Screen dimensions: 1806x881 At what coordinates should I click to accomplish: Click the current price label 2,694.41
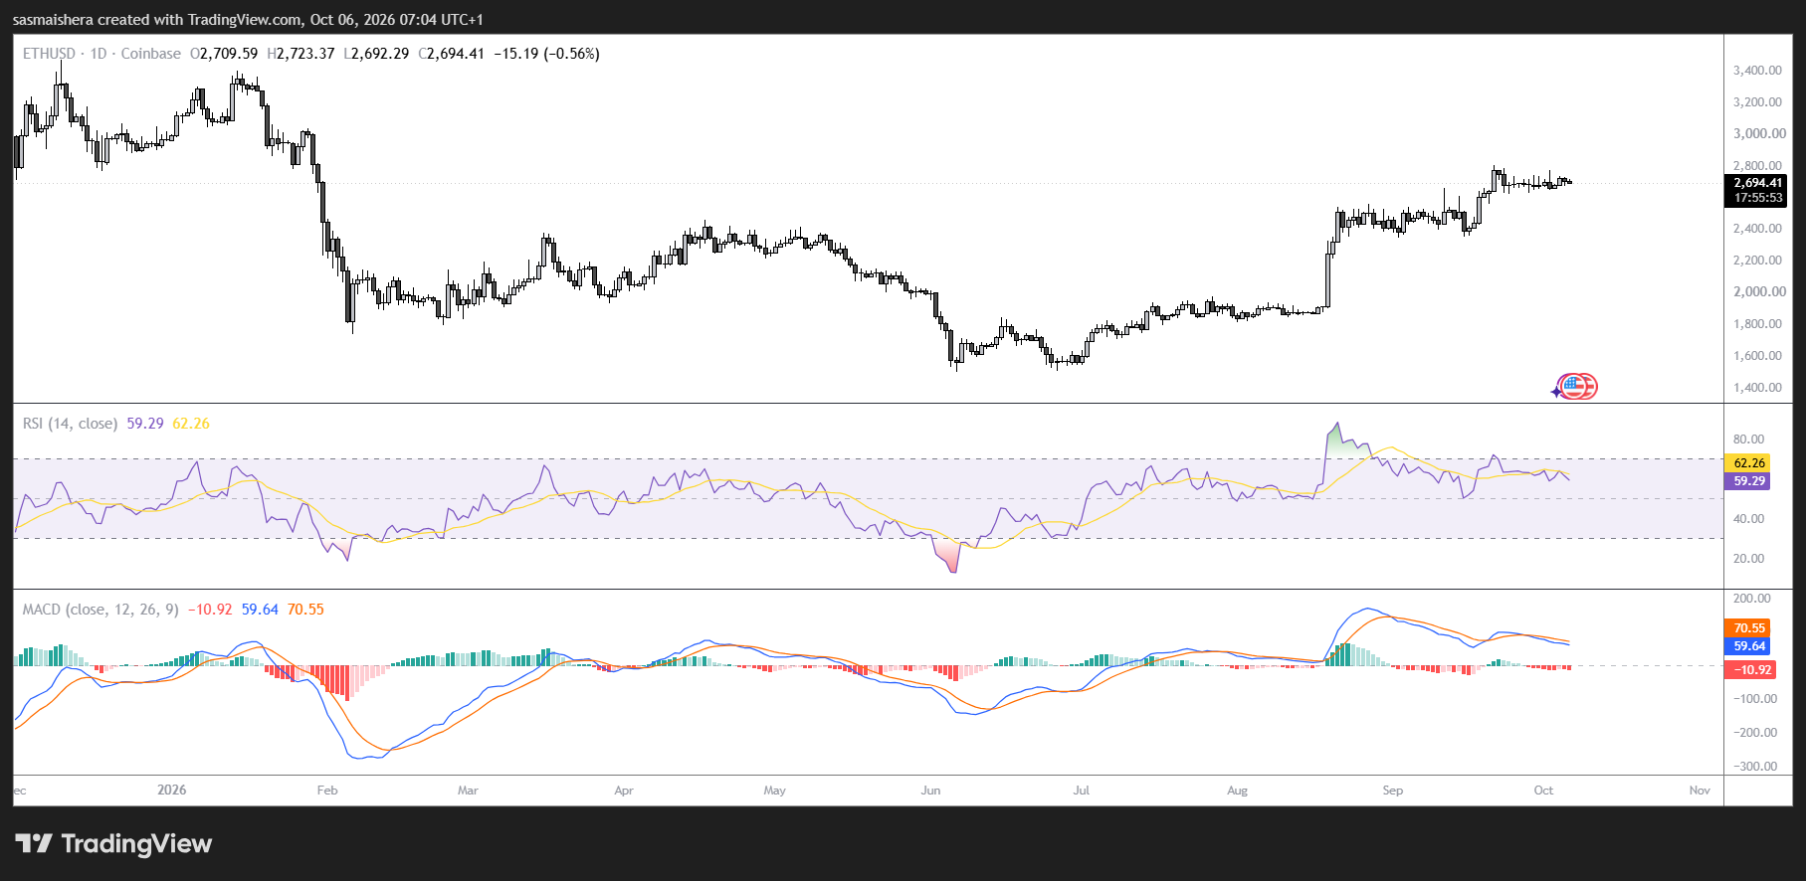tap(1757, 183)
